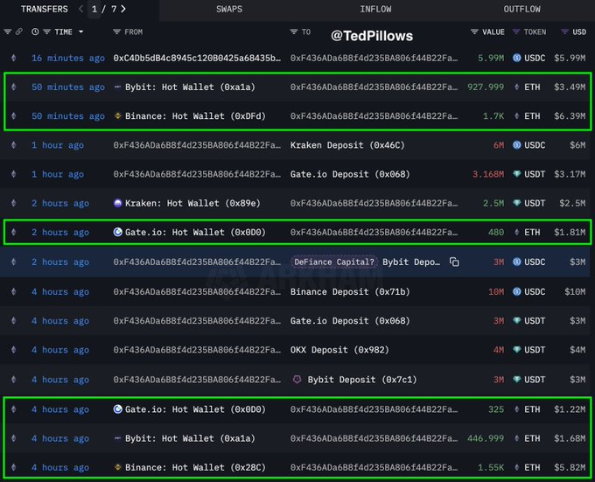Open the Token column filter
This screenshot has width=595, height=482.
(516, 31)
